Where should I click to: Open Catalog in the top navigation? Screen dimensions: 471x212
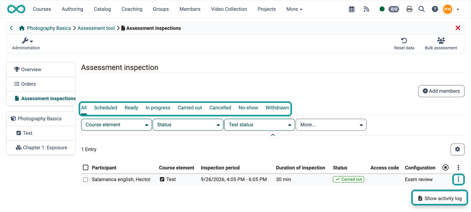102,9
